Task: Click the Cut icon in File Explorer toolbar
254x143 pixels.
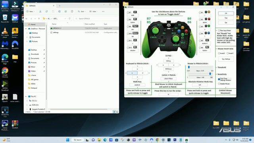Action: tap(40, 12)
